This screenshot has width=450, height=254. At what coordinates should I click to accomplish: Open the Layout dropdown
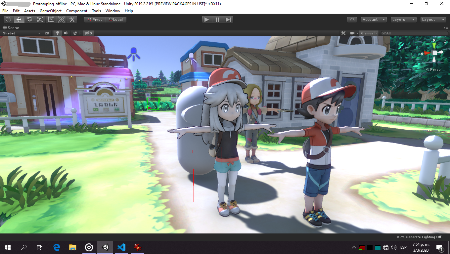click(x=433, y=20)
